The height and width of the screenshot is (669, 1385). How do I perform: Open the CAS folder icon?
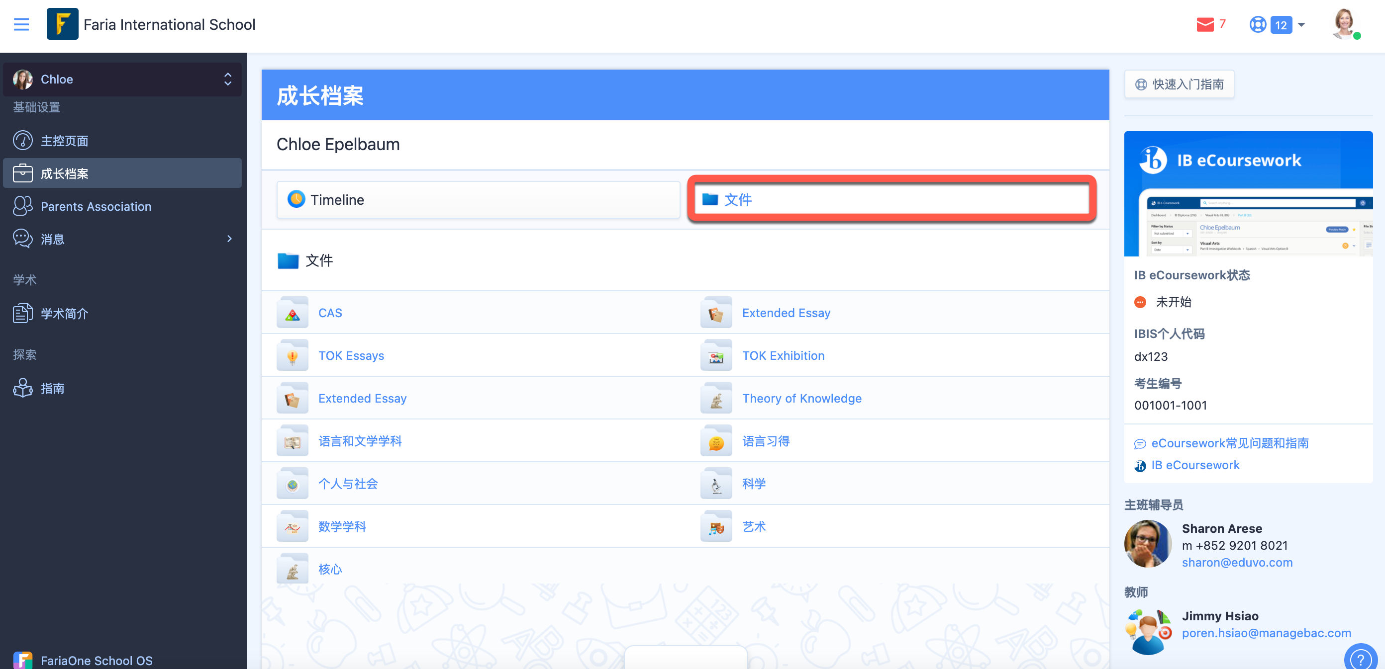pyautogui.click(x=293, y=313)
